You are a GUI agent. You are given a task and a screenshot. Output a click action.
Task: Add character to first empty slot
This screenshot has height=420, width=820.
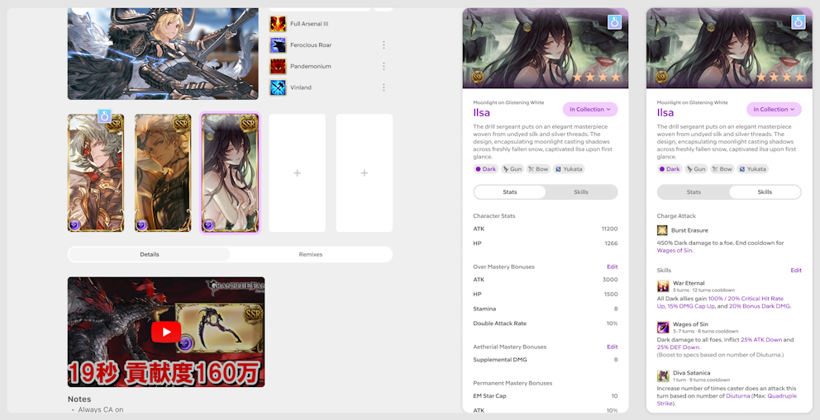(x=297, y=173)
